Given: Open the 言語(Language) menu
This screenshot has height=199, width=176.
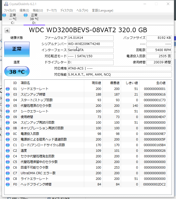Looking at the screenshot, I should pyautogui.click(x=103, y=10).
